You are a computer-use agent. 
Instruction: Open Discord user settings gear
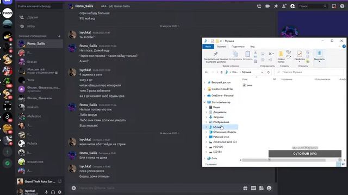(x=59, y=192)
